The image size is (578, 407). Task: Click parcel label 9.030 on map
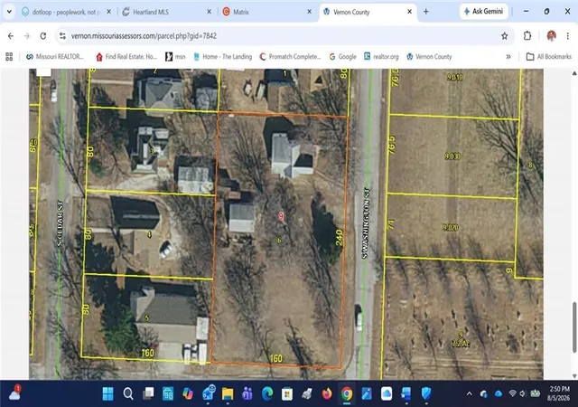pos(452,156)
